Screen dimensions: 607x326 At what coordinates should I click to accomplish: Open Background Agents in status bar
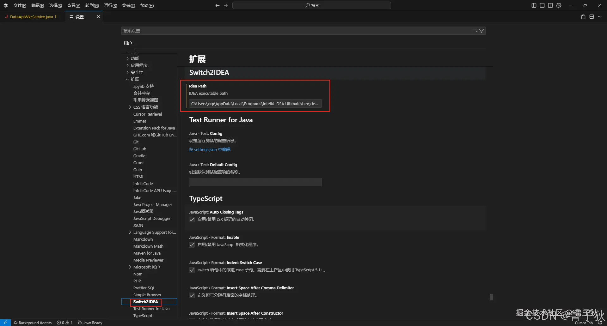click(33, 323)
